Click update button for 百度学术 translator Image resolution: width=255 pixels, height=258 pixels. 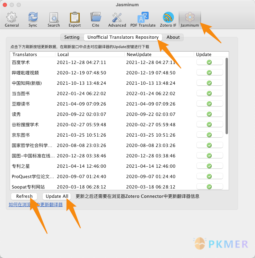(x=210, y=62)
